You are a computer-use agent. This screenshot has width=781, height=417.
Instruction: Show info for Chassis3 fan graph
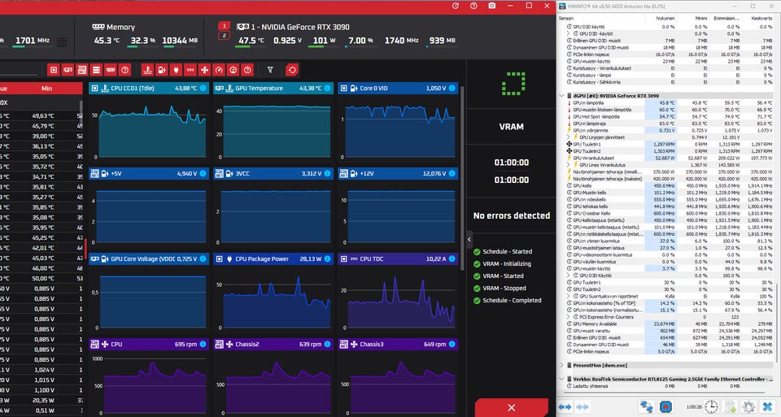(x=452, y=344)
